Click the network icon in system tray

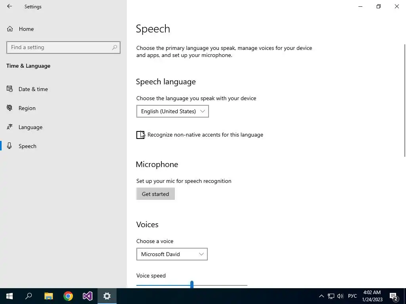[331, 296]
